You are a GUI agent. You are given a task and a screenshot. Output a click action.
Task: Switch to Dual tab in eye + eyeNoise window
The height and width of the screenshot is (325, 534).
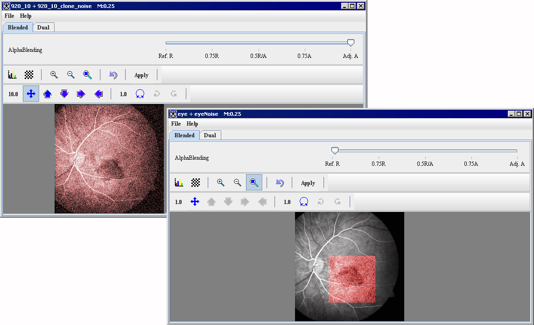pos(210,135)
